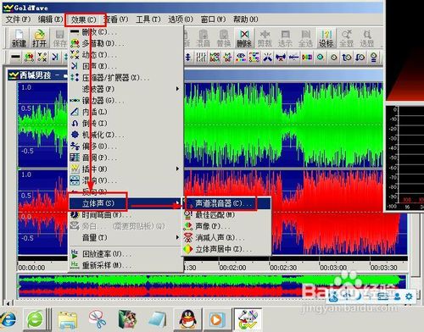Choose 多普勒(D) effect
Viewport: 424px width, 332px height.
[x=126, y=43]
